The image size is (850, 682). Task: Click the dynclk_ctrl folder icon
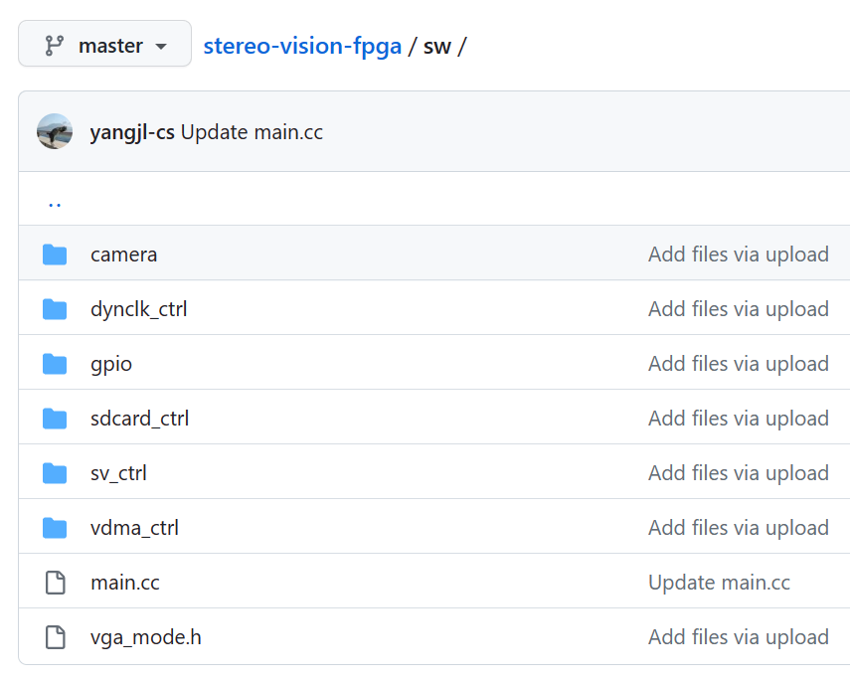pyautogui.click(x=55, y=309)
